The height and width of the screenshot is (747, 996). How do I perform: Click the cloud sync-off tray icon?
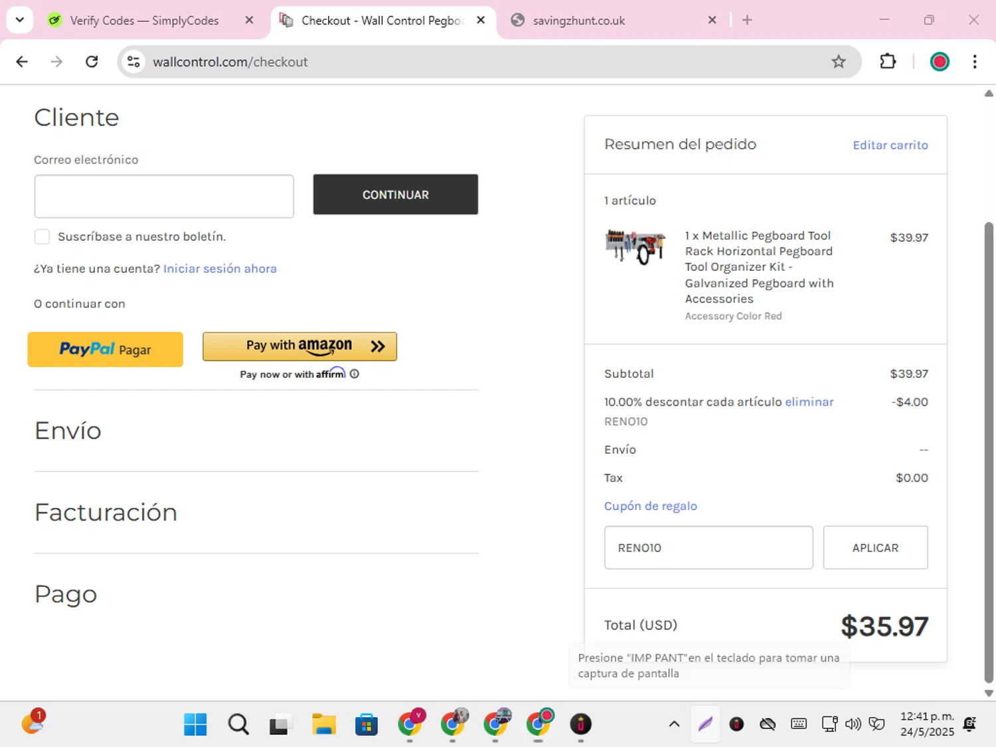(768, 724)
